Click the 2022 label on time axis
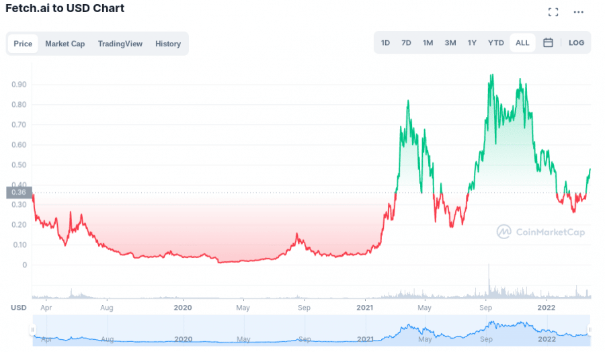 point(547,308)
